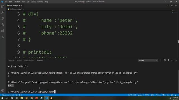This screenshot has height=100, width=179.
Task: Open Sublime Text from the taskbar
Action: (x=27, y=98)
